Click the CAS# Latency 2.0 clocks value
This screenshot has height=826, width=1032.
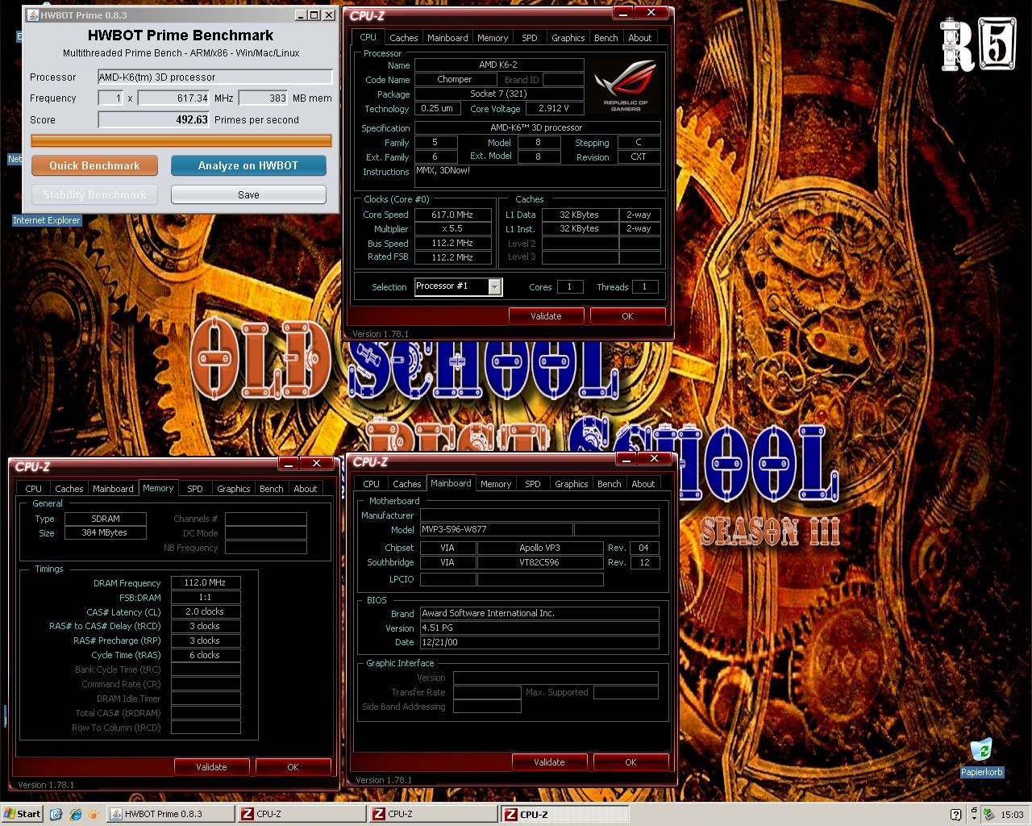pos(206,611)
